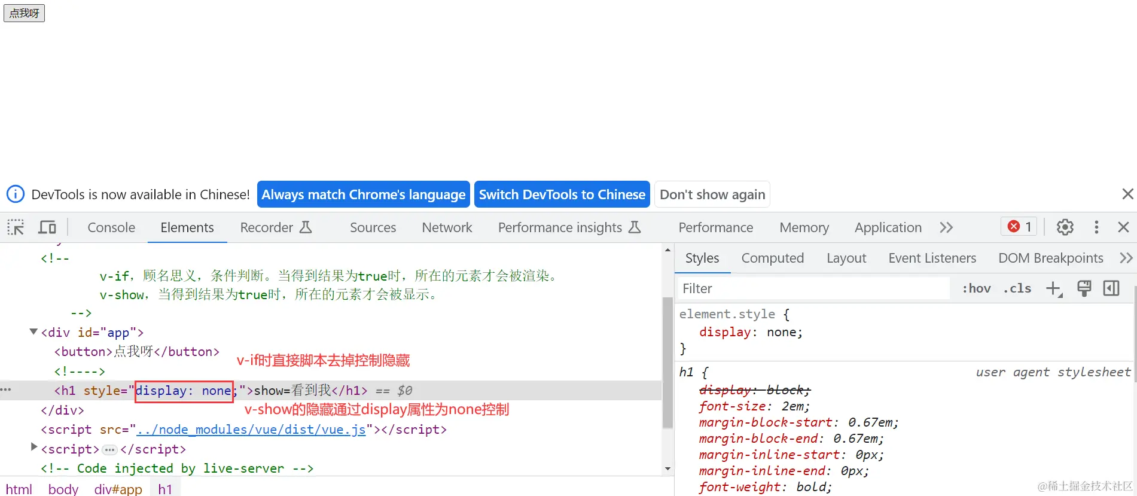Viewport: 1137px width, 496px height.
Task: Add new style rule with plus icon
Action: point(1054,288)
